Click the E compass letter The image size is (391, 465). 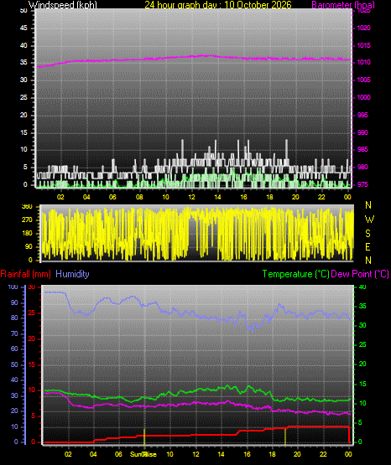[x=368, y=247]
